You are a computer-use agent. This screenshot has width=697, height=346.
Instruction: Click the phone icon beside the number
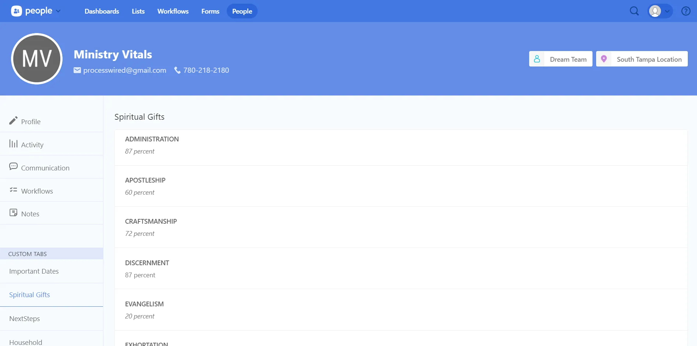[177, 70]
